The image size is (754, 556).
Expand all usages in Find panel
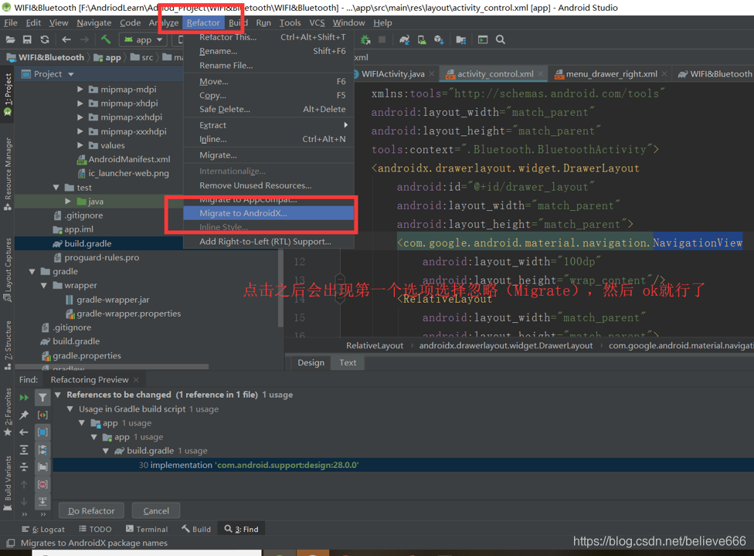coord(24,449)
